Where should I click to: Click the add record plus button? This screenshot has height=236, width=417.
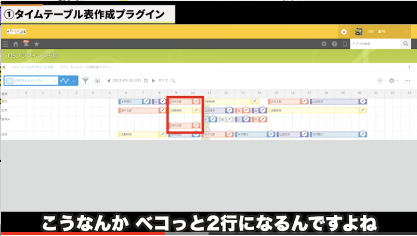380,81
